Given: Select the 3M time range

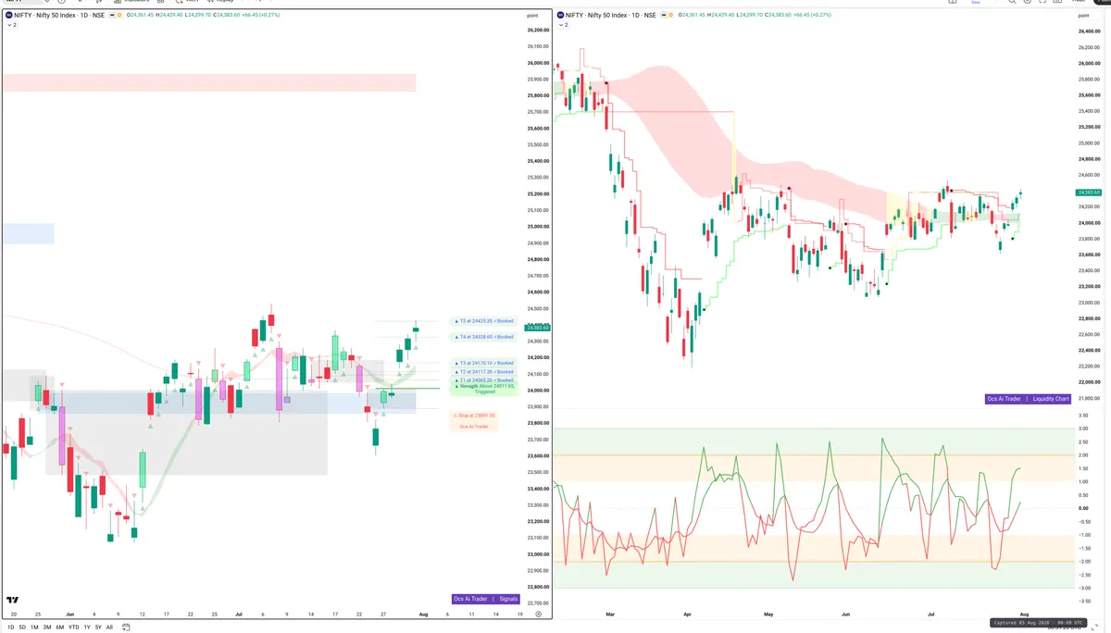Looking at the screenshot, I should tap(47, 627).
